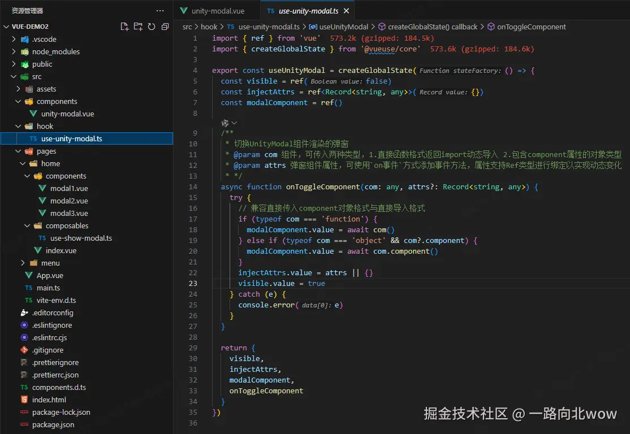Screen dimensions: 630x434
Task: Click line number 23 in the gutter
Action: [193, 284]
